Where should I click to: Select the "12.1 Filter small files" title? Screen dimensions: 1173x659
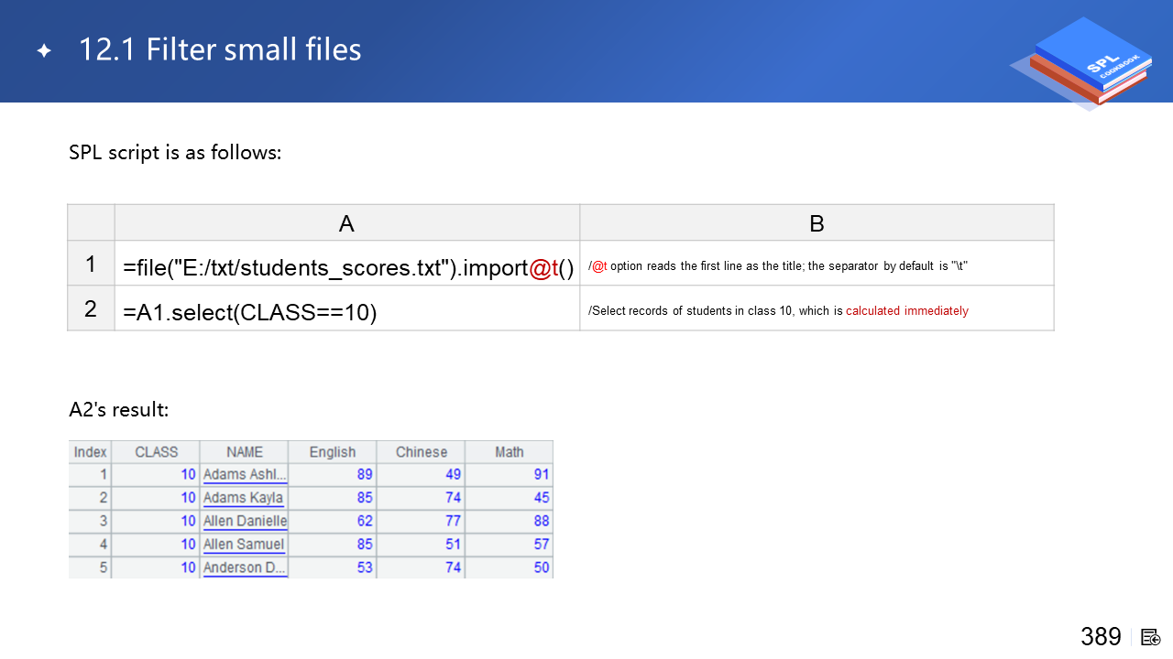click(220, 49)
